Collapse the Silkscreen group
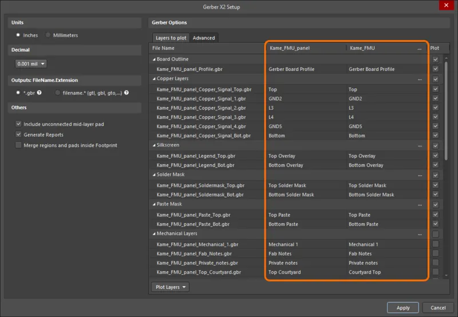The image size is (458, 317). coord(153,145)
